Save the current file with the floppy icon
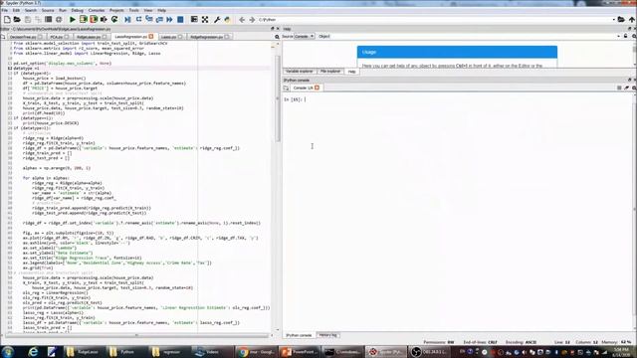 click(x=28, y=20)
